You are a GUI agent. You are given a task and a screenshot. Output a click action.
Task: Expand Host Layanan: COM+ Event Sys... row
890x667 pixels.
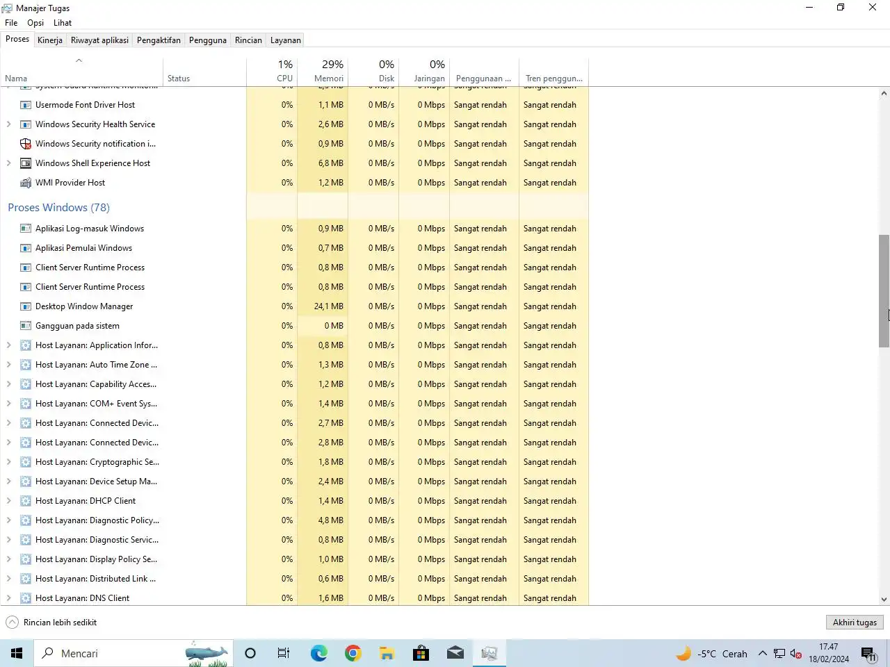pyautogui.click(x=8, y=404)
